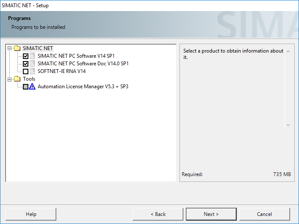Viewport: 299px width, 224px height.
Task: Click the SIMATIC NET folder icon
Action: 17,48
